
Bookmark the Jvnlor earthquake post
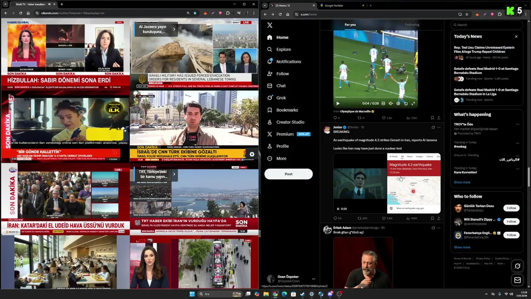432,218
